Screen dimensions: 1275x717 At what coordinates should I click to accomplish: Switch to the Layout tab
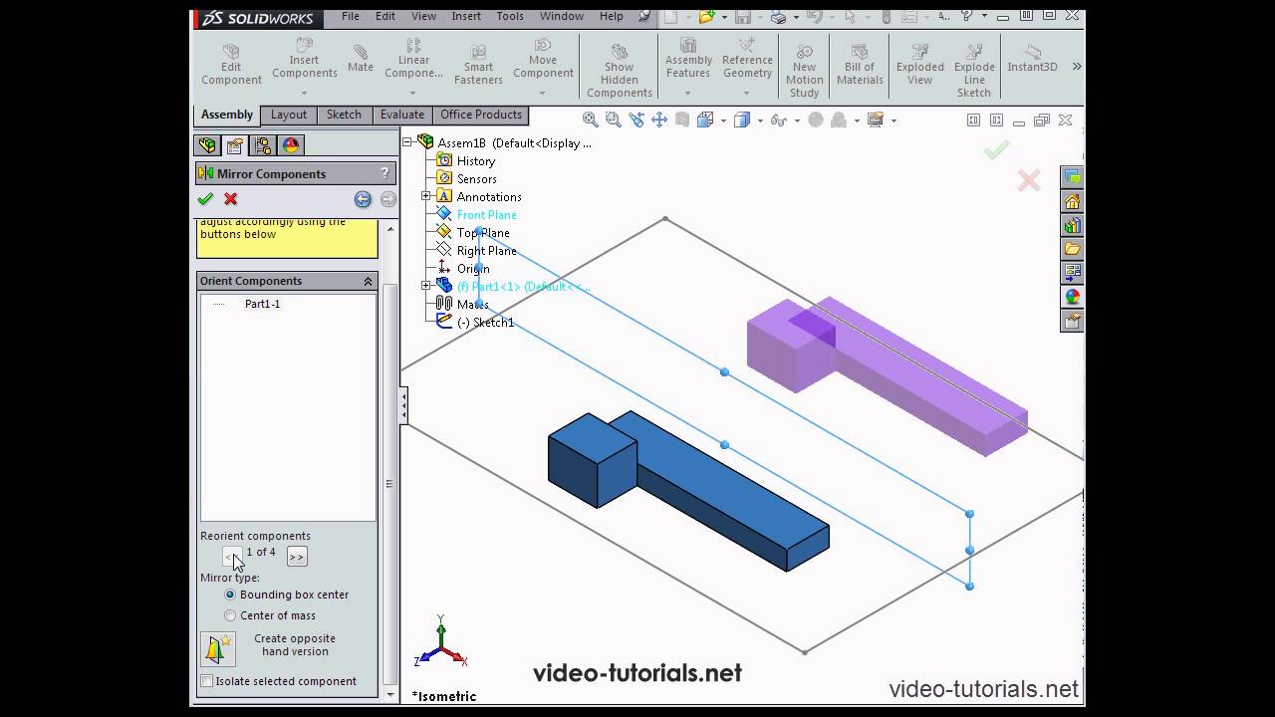pyautogui.click(x=289, y=115)
